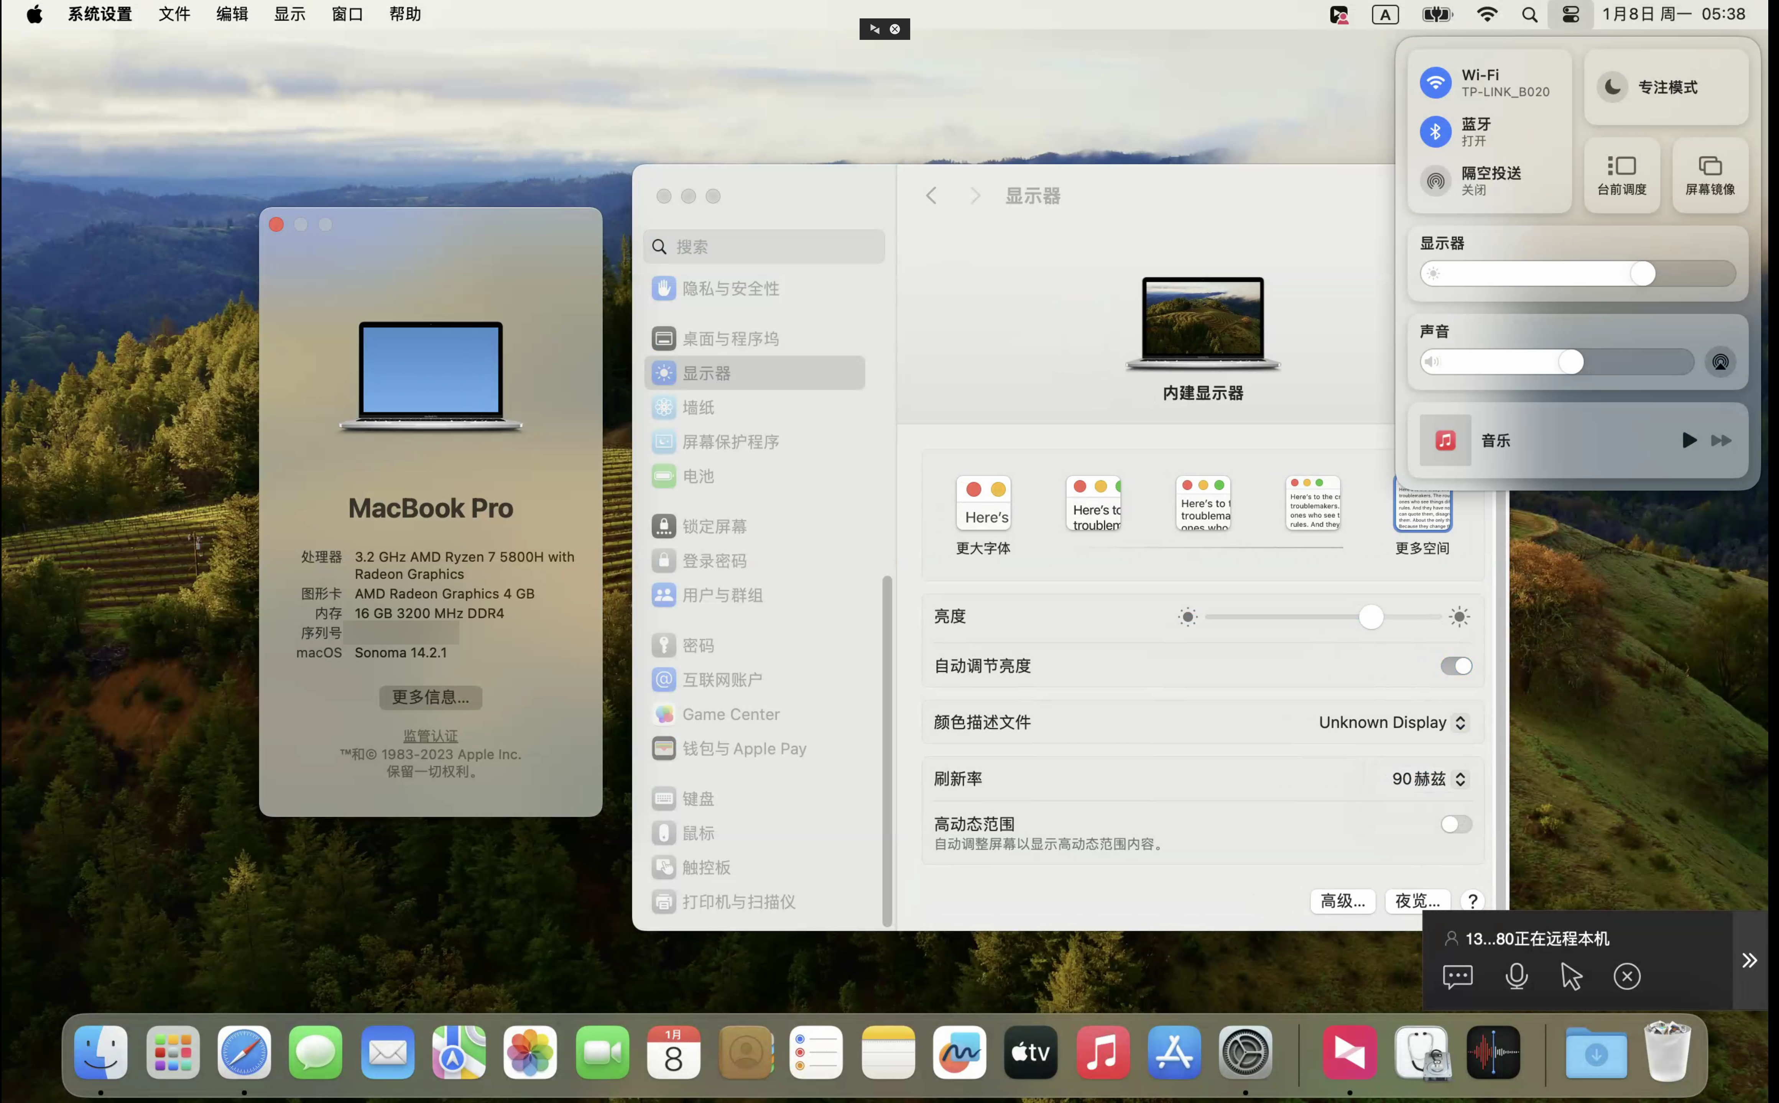Open 屏幕镜像 in Control Center

click(x=1710, y=175)
